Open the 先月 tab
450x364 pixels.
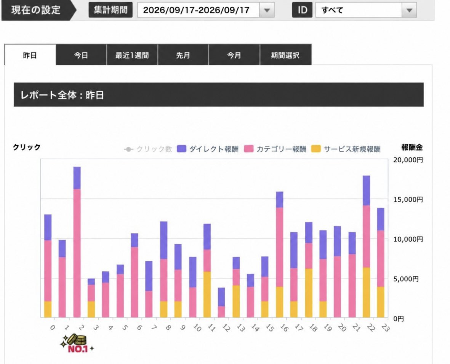click(x=183, y=55)
